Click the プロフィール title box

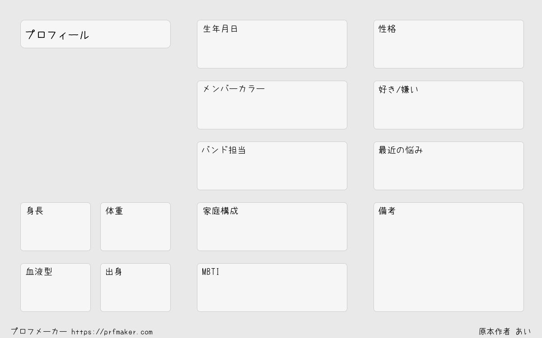[95, 34]
